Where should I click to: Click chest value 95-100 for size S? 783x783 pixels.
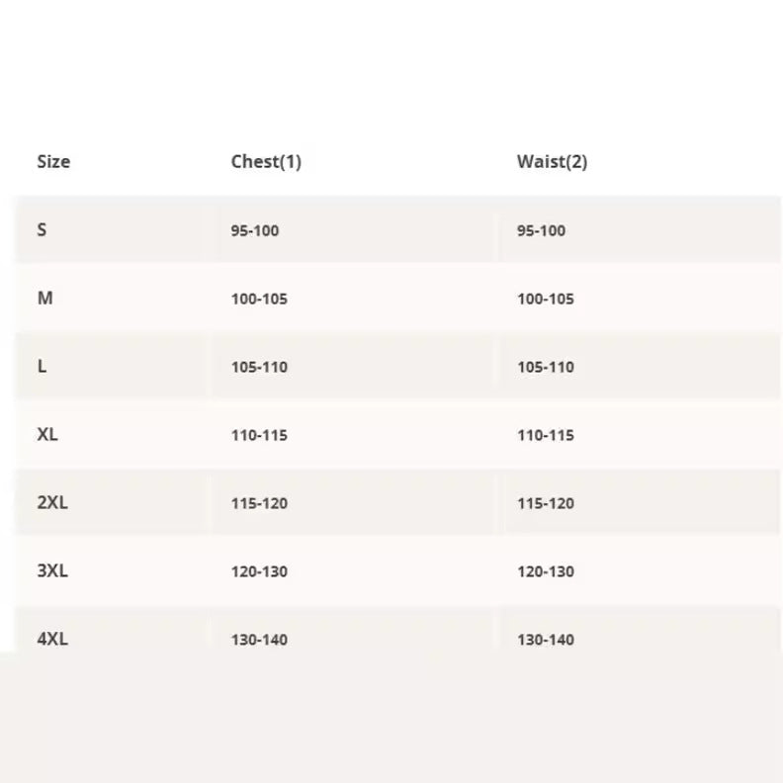255,230
